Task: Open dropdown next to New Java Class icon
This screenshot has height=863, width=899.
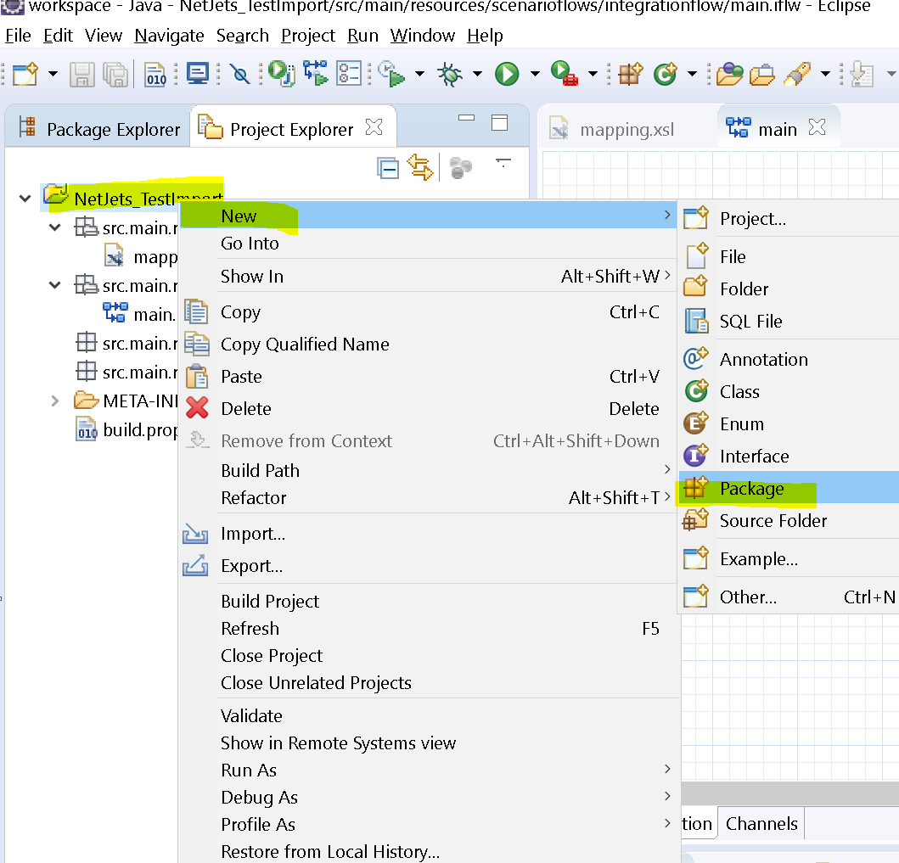Action: pyautogui.click(x=692, y=74)
